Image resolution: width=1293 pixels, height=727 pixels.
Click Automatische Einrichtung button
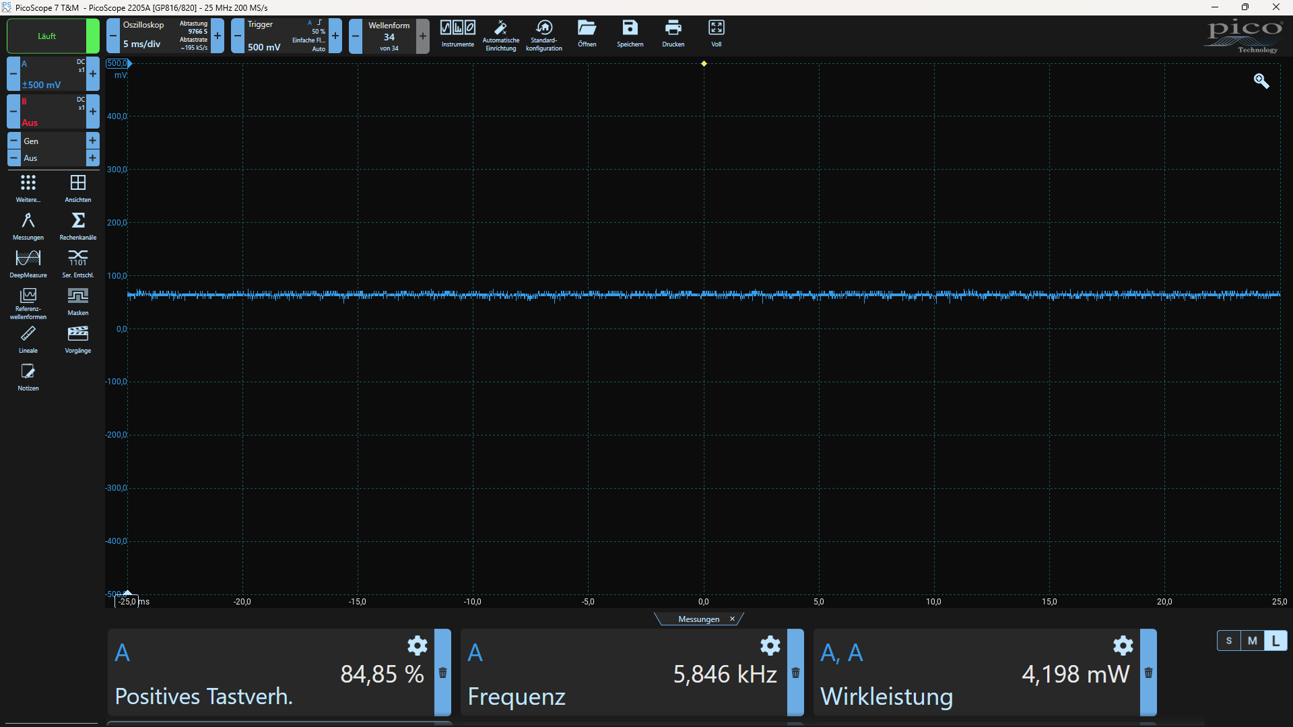tap(500, 34)
